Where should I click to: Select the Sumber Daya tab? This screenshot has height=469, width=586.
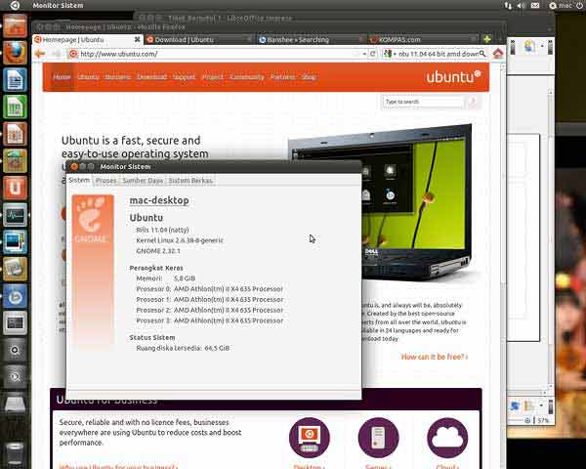143,181
